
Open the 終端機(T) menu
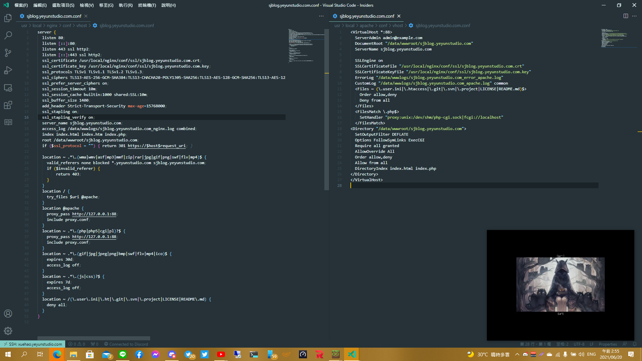(x=147, y=5)
